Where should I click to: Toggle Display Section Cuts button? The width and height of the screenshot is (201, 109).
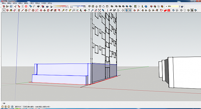130,10
